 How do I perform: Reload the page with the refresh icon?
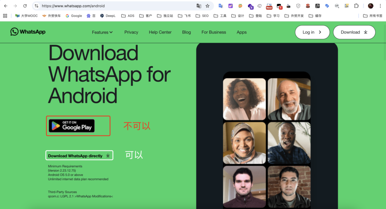(25, 6)
